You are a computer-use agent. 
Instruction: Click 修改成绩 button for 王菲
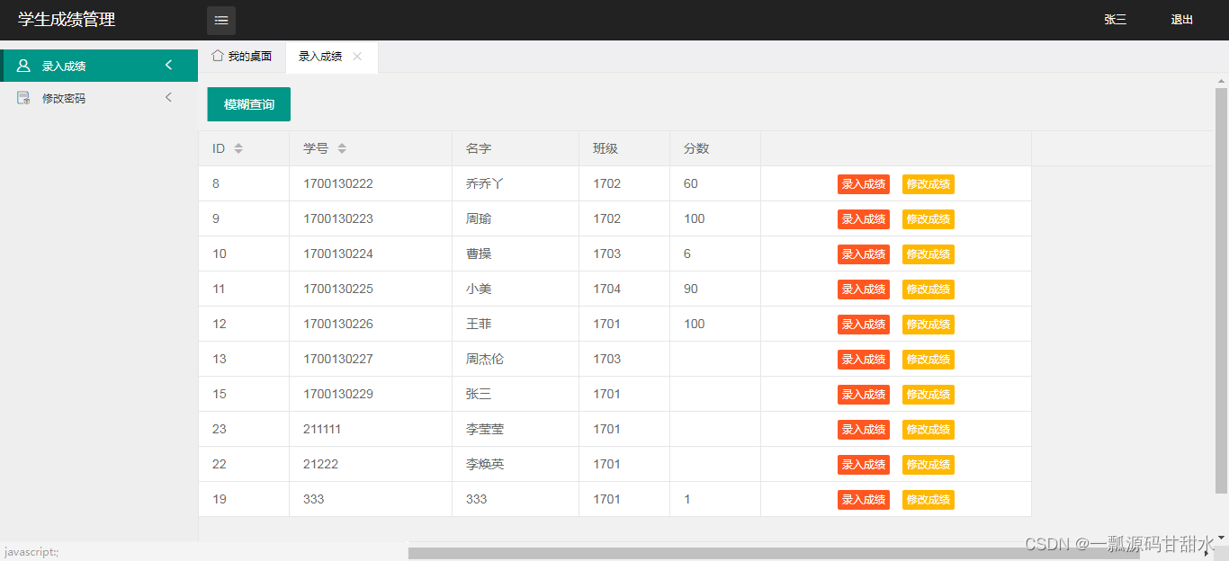[x=928, y=325]
